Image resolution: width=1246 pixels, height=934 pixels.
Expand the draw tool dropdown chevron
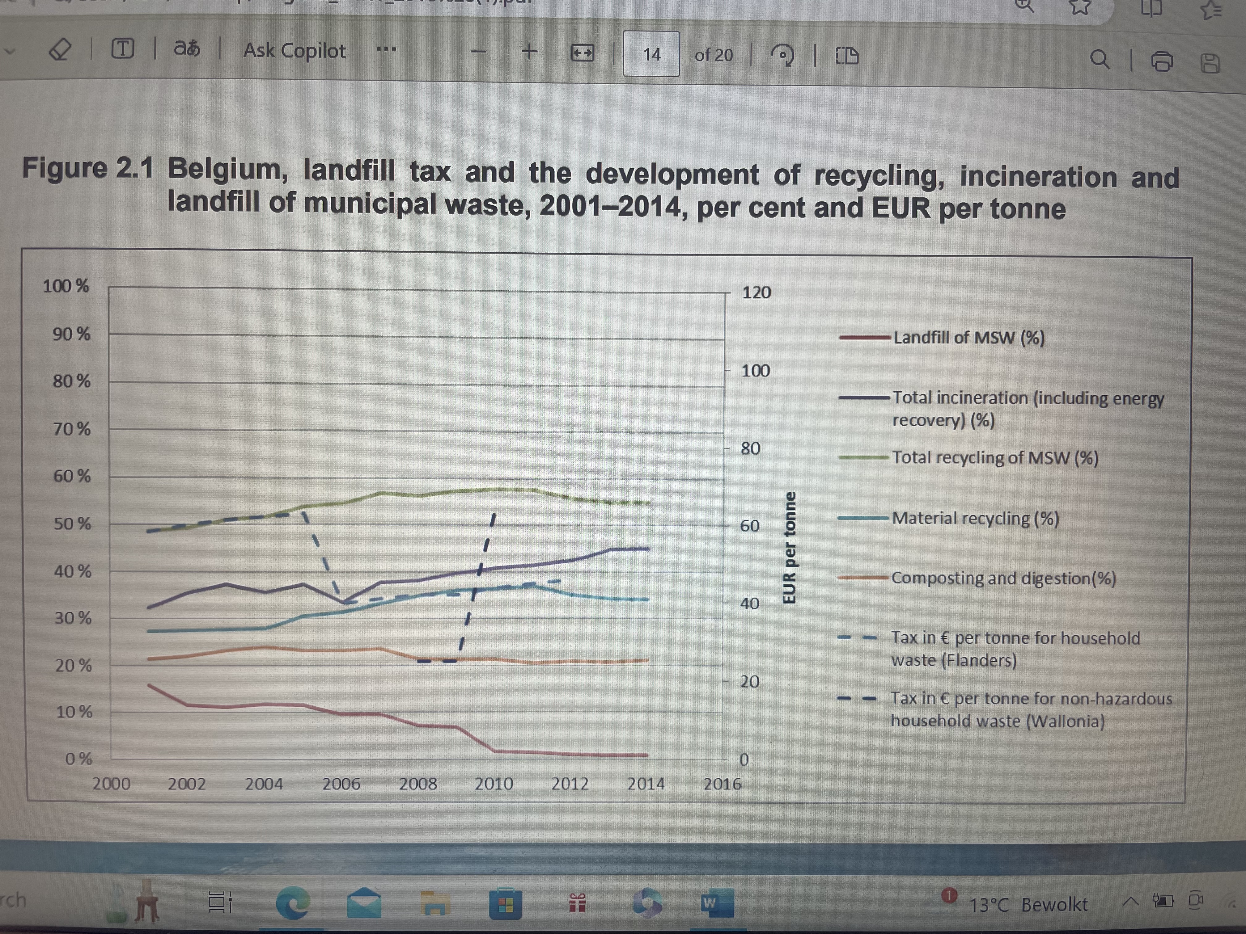9,51
